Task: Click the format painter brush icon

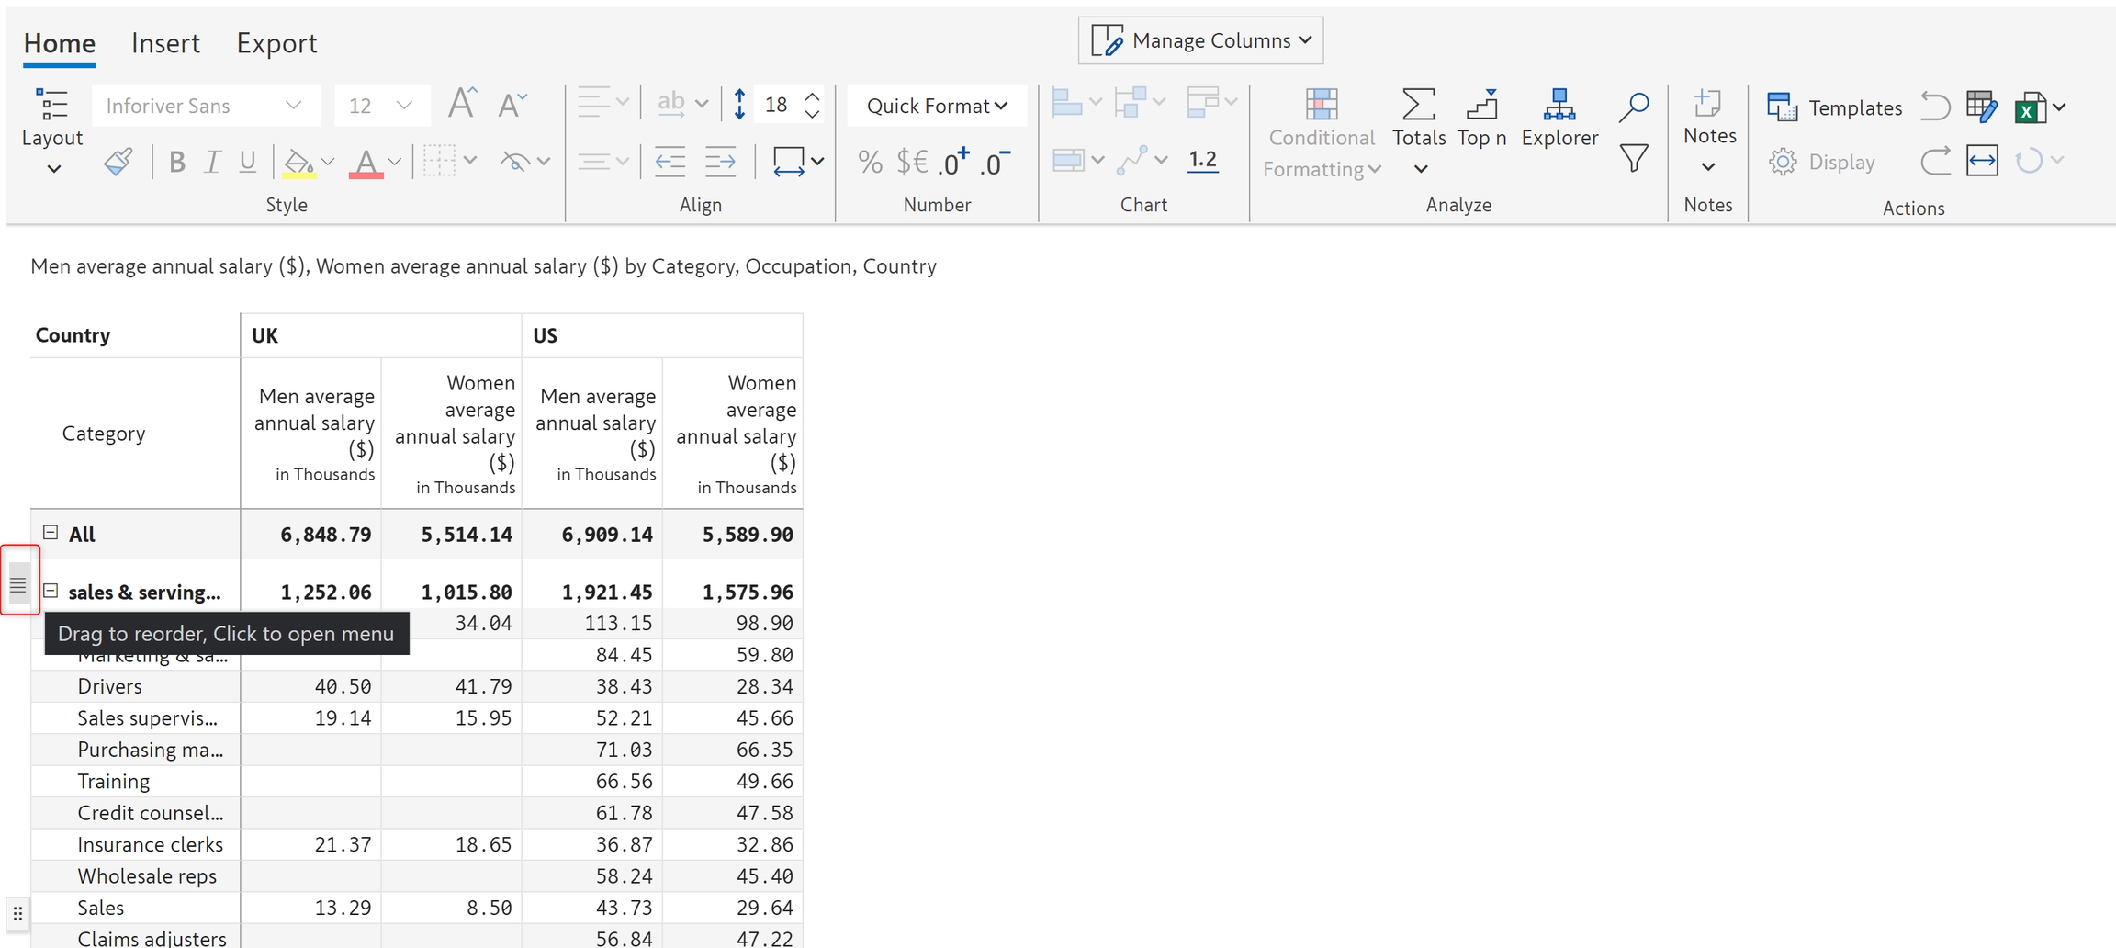Action: coord(118,162)
